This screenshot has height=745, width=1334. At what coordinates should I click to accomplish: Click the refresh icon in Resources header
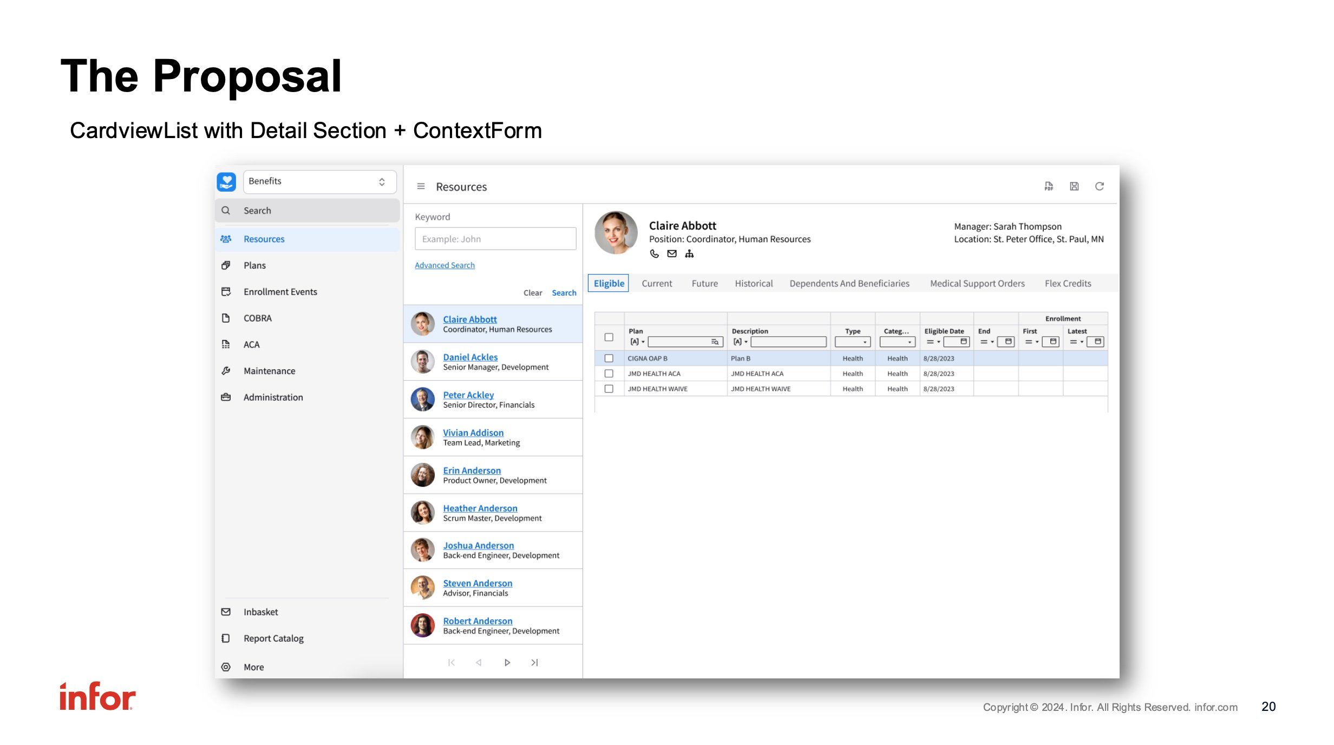(x=1099, y=186)
